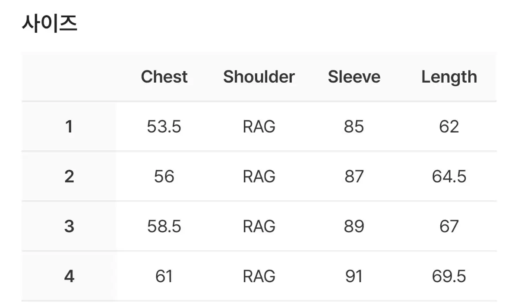Click length value 67
The image size is (518, 308).
tap(449, 227)
